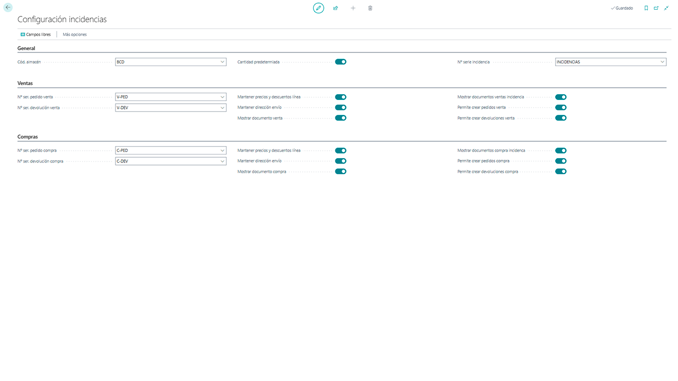Viewport: 678px width, 381px height.
Task: Expand Nº ser. devolución venta dropdown arrow
Action: (x=222, y=107)
